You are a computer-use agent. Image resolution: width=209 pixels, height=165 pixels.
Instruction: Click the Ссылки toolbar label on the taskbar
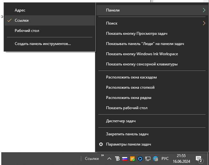[92, 159]
